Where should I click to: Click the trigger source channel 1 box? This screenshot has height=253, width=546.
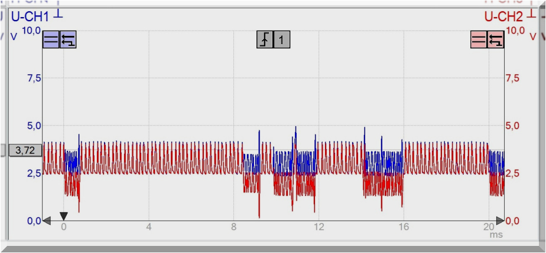(282, 40)
